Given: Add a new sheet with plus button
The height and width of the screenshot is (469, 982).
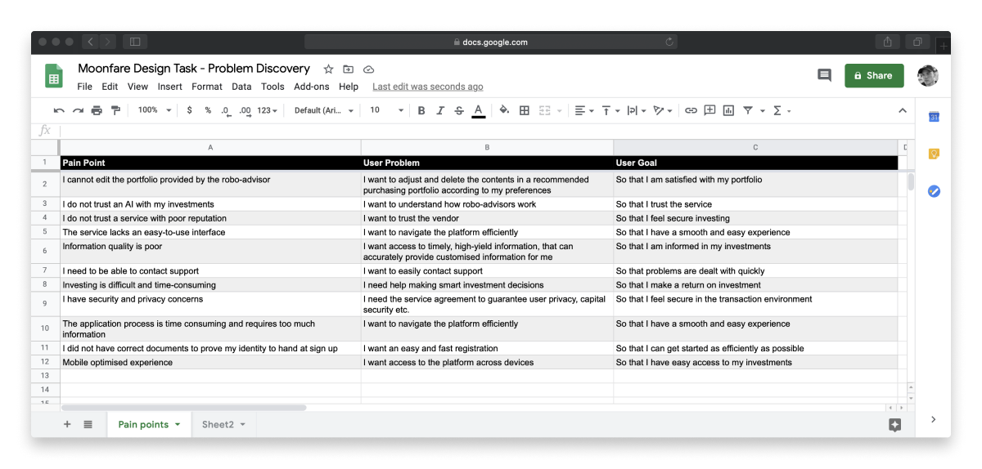Looking at the screenshot, I should pos(67,424).
